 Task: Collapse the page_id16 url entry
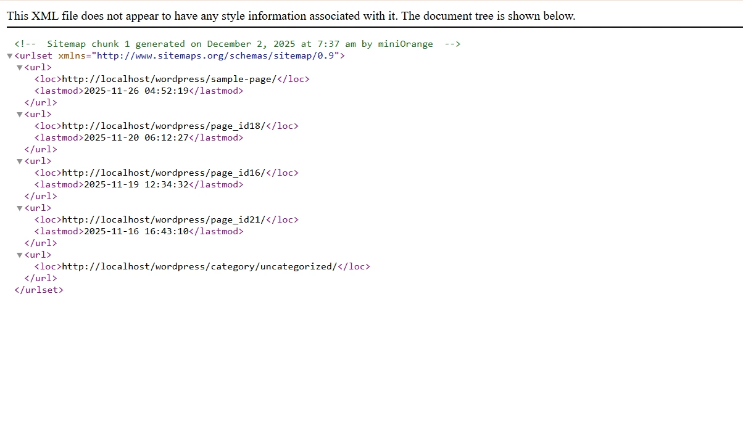20,161
